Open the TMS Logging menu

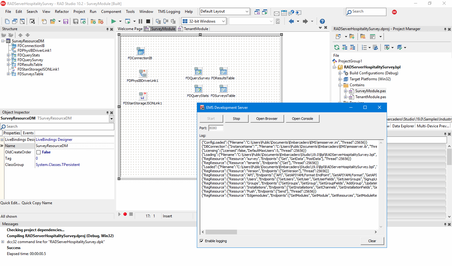tap(169, 12)
